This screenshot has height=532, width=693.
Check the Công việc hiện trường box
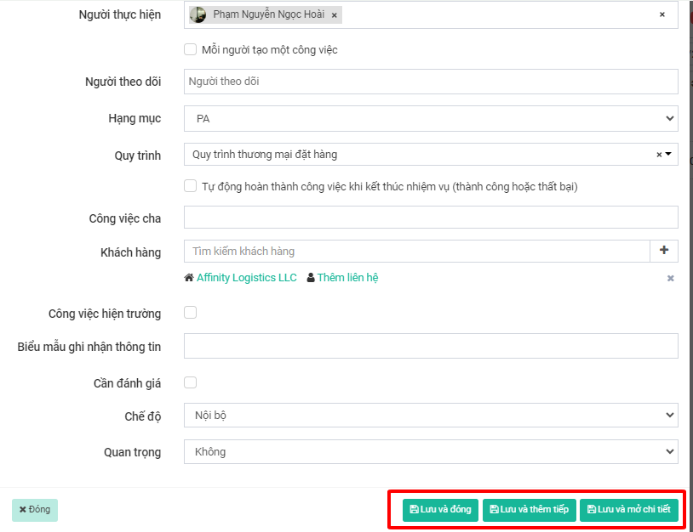pos(191,313)
